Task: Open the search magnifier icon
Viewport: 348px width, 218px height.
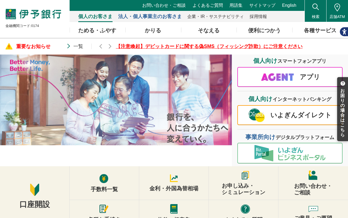Action: (x=315, y=7)
